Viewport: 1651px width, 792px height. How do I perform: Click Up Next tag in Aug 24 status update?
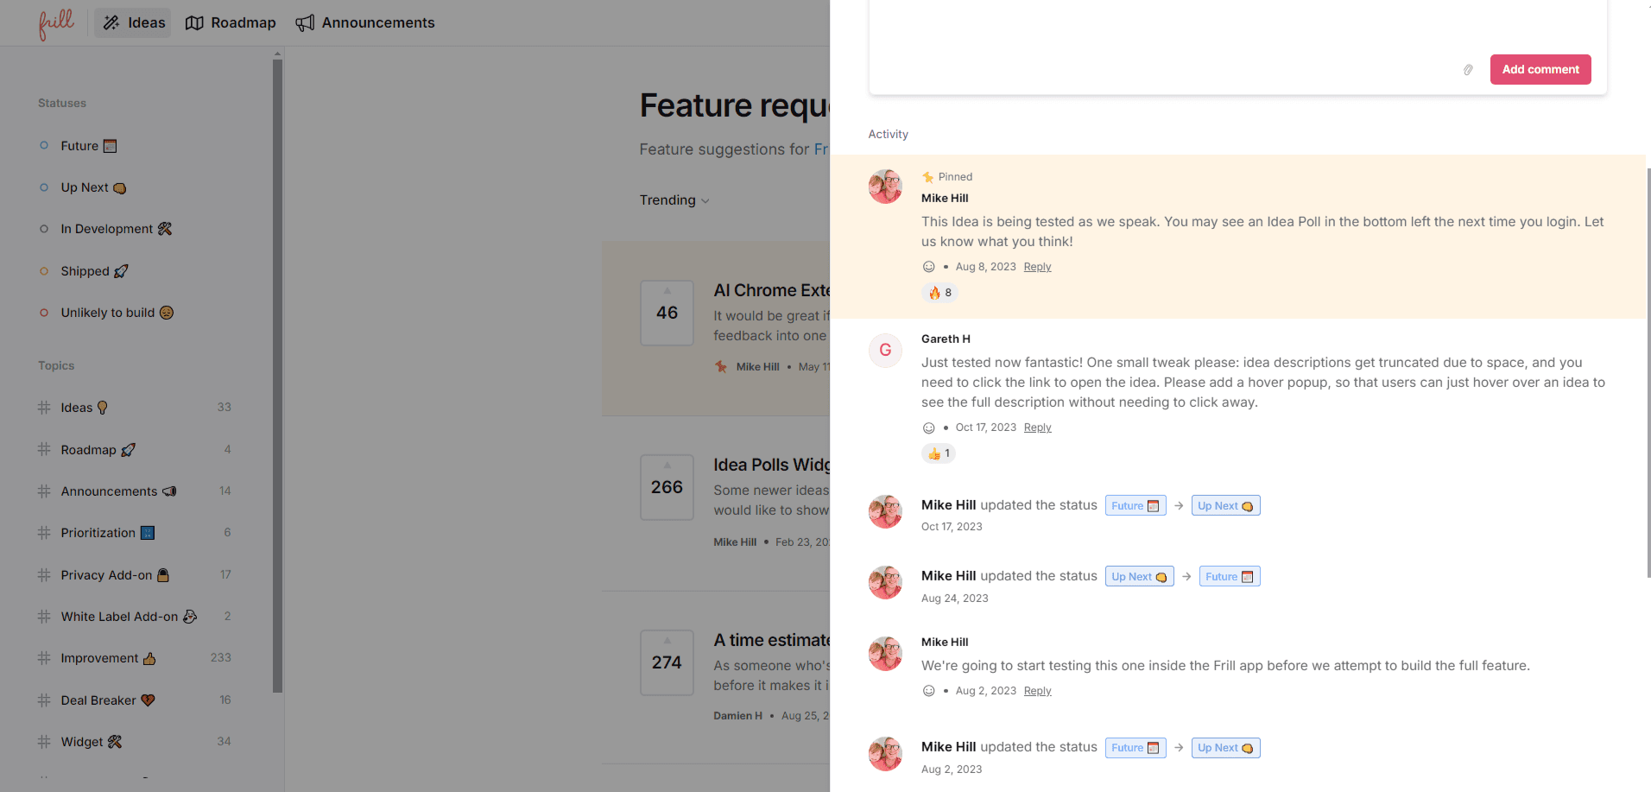coord(1139,576)
